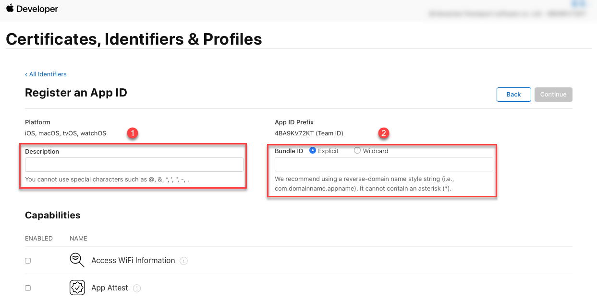Viewport: 597px width, 301px height.
Task: Click the Access WiFi Information label
Action: [133, 261]
